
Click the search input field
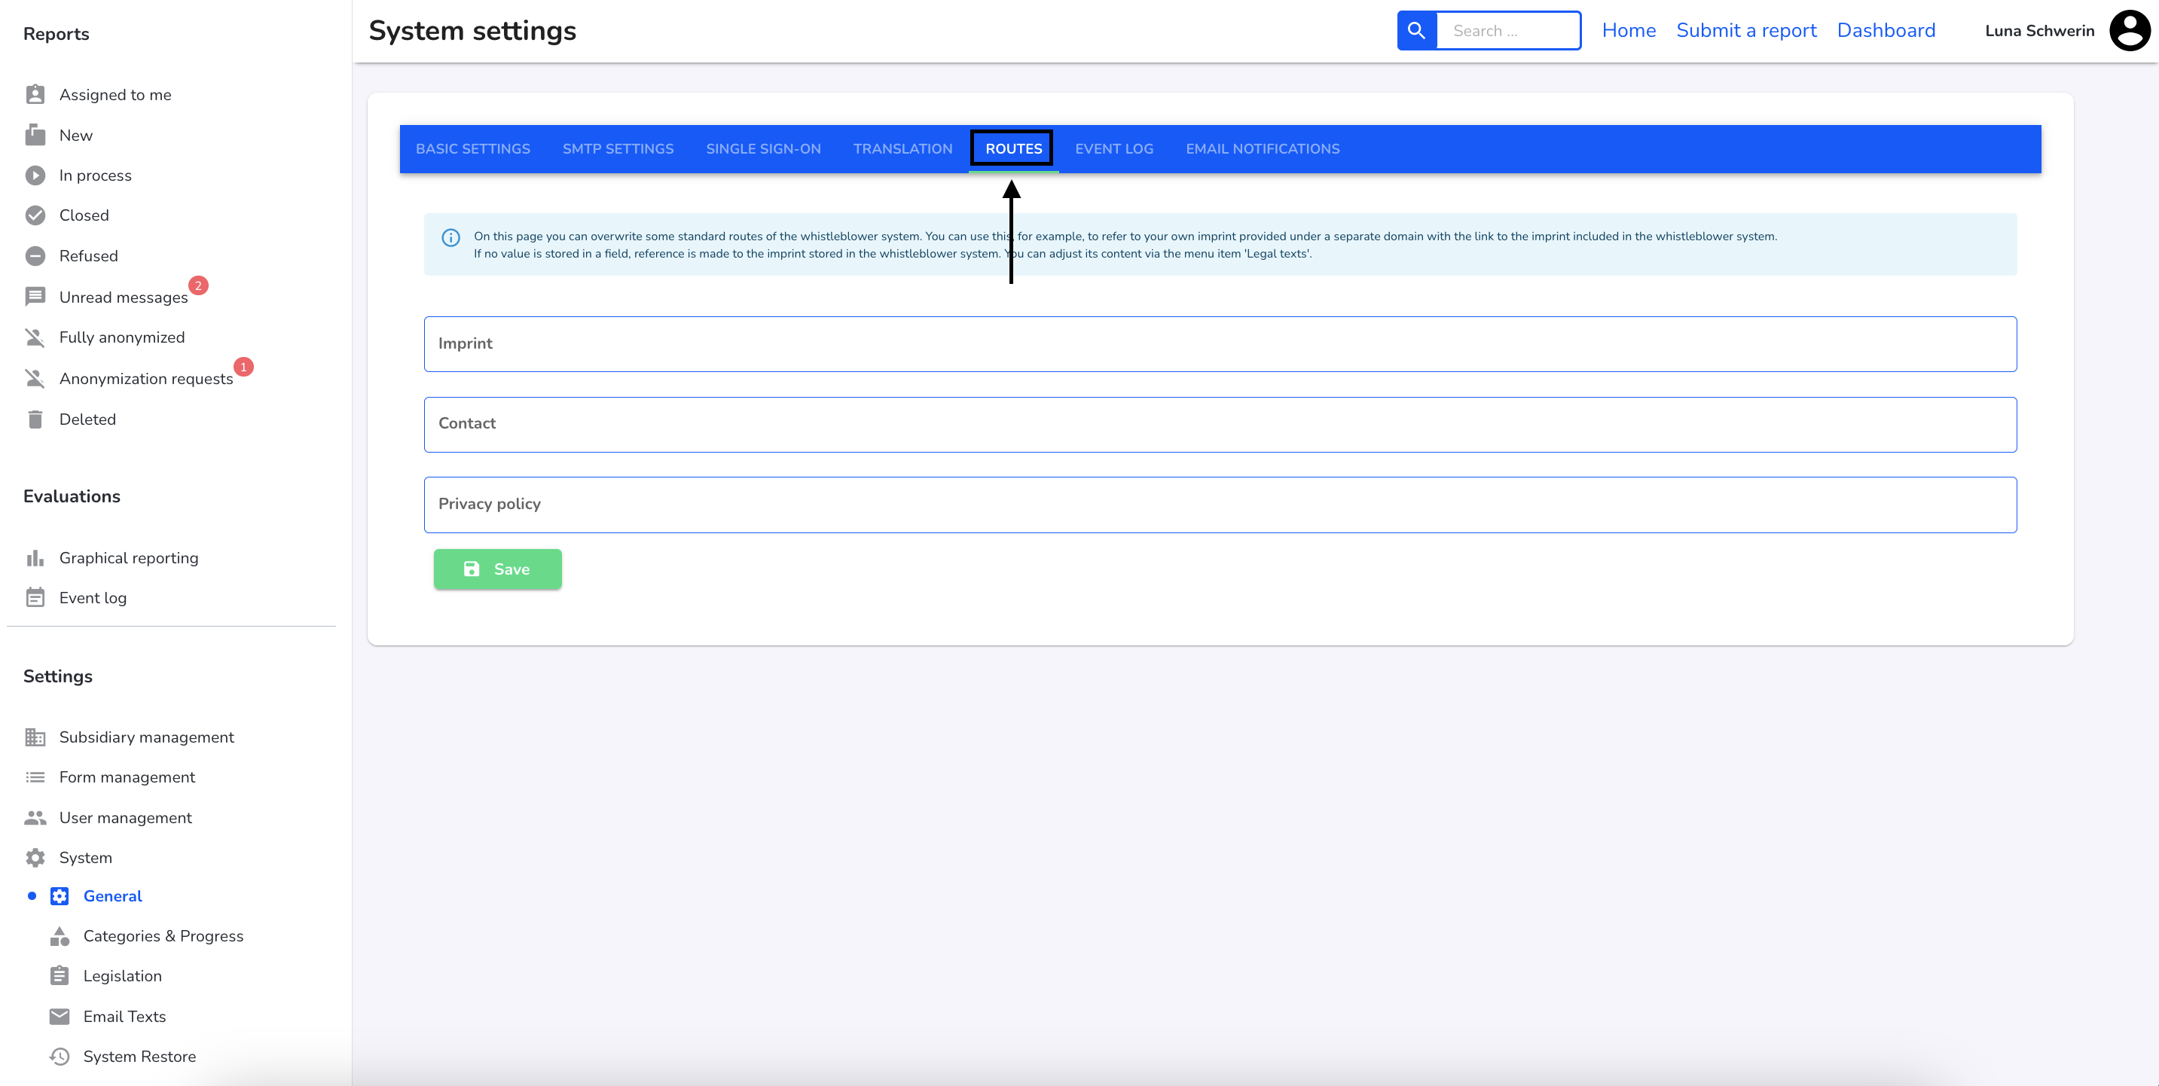click(x=1504, y=30)
